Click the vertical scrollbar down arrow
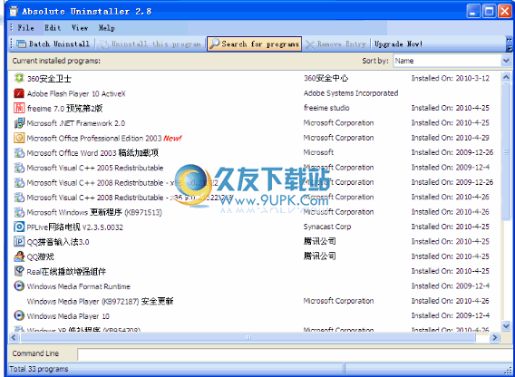Viewport: 515px width, 377px height. 506,325
